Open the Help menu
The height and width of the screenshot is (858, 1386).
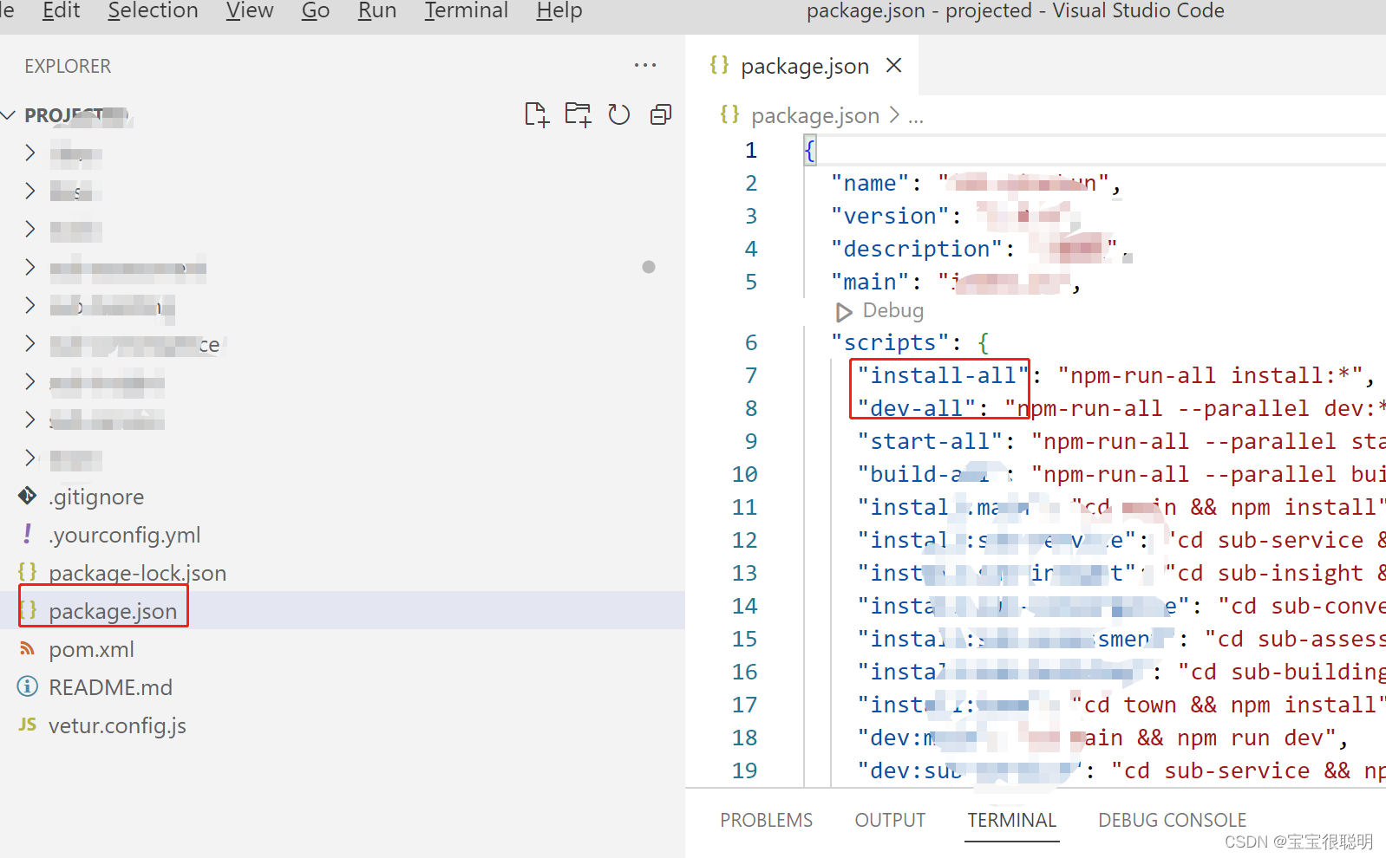click(x=559, y=11)
